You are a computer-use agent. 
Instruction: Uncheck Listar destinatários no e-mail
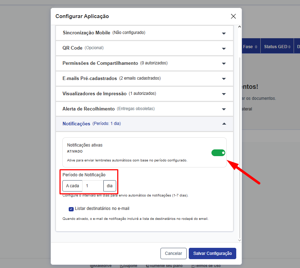(71, 209)
